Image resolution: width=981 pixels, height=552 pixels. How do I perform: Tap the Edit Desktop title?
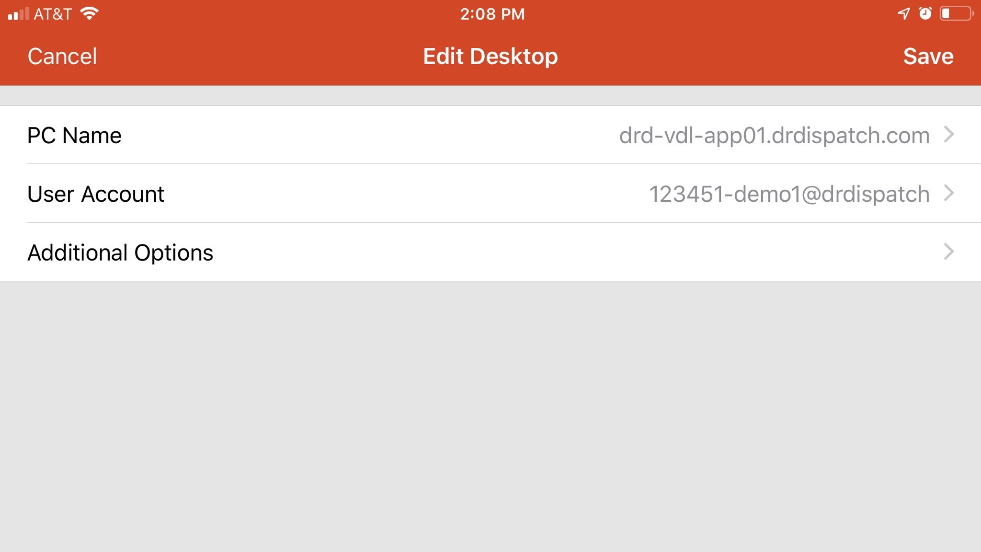coord(490,57)
